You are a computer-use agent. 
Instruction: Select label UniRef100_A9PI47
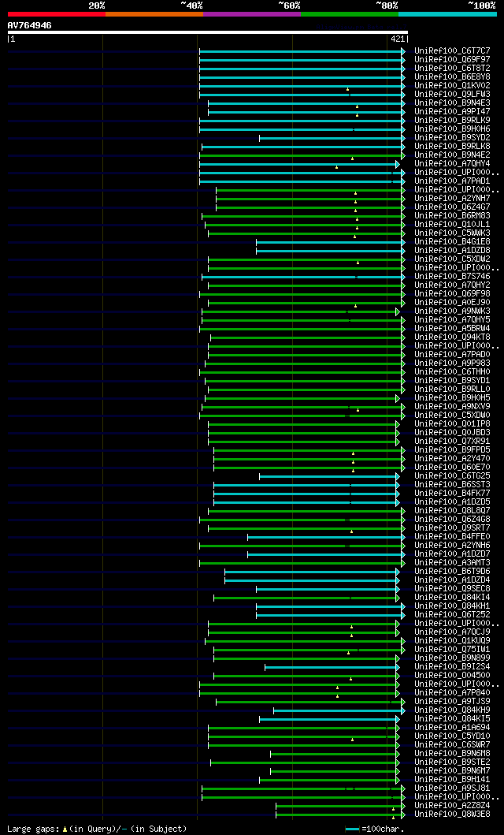[453, 112]
